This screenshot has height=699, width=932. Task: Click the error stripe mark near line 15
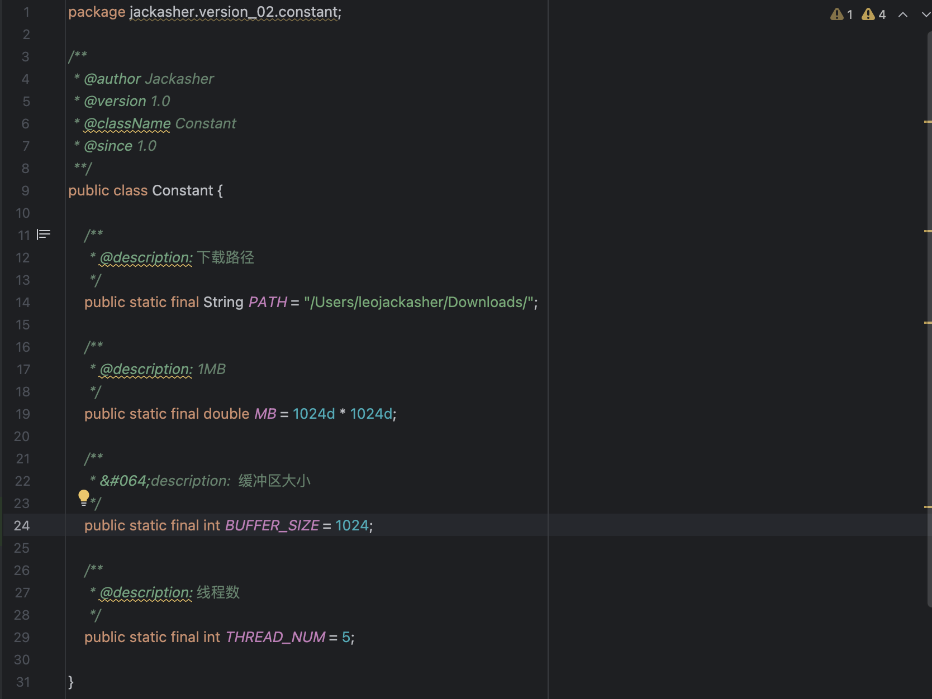[928, 323]
